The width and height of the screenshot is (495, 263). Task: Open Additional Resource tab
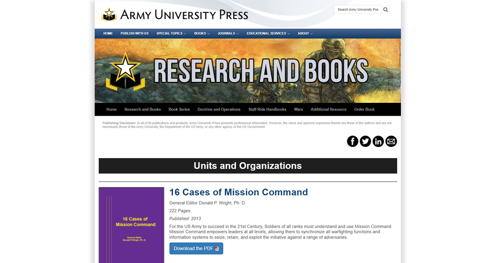pyautogui.click(x=329, y=109)
